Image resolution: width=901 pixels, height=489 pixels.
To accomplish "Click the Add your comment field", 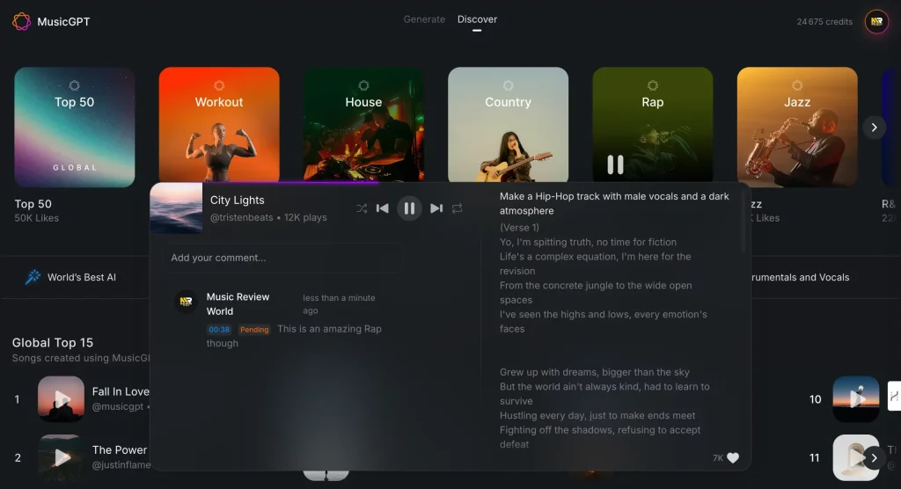I will click(x=282, y=258).
